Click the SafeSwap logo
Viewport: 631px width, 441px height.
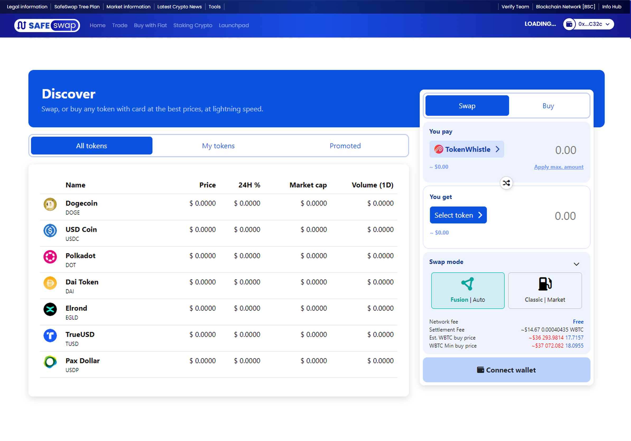(47, 25)
